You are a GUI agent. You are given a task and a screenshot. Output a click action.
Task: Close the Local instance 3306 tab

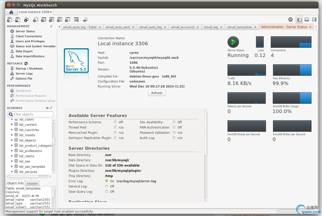click(51, 12)
